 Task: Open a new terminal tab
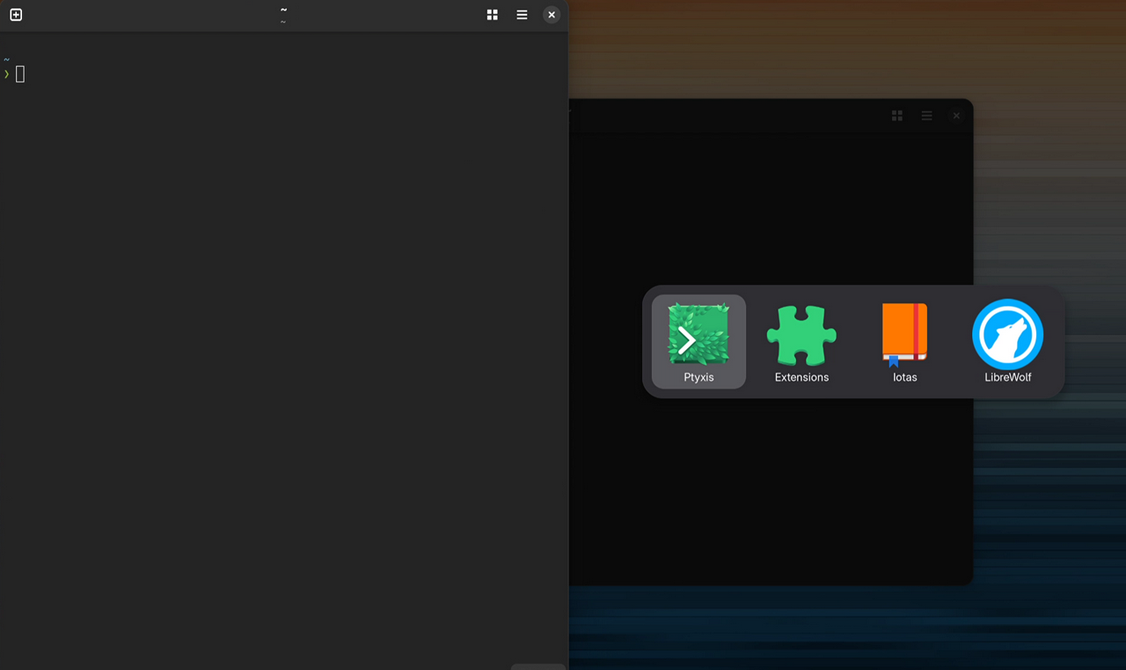(16, 15)
